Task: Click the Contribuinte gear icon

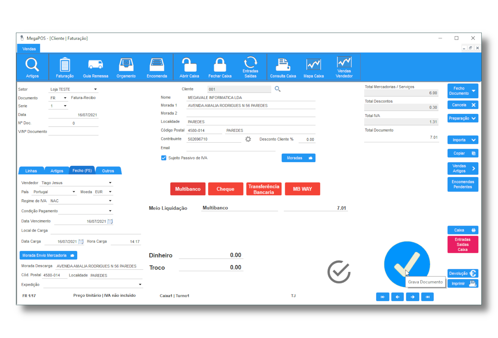Action: (x=248, y=139)
